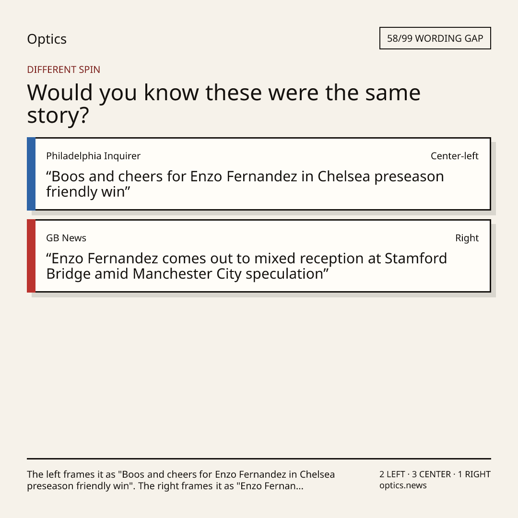518x518 pixels.
Task: Click the Philadelphia Inquirer source name
Action: [93, 156]
